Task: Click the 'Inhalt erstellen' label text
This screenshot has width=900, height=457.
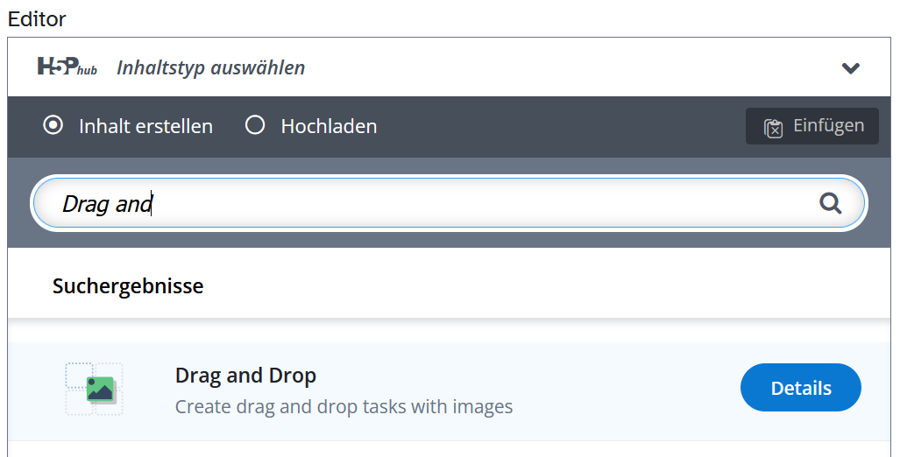Action: 145,126
